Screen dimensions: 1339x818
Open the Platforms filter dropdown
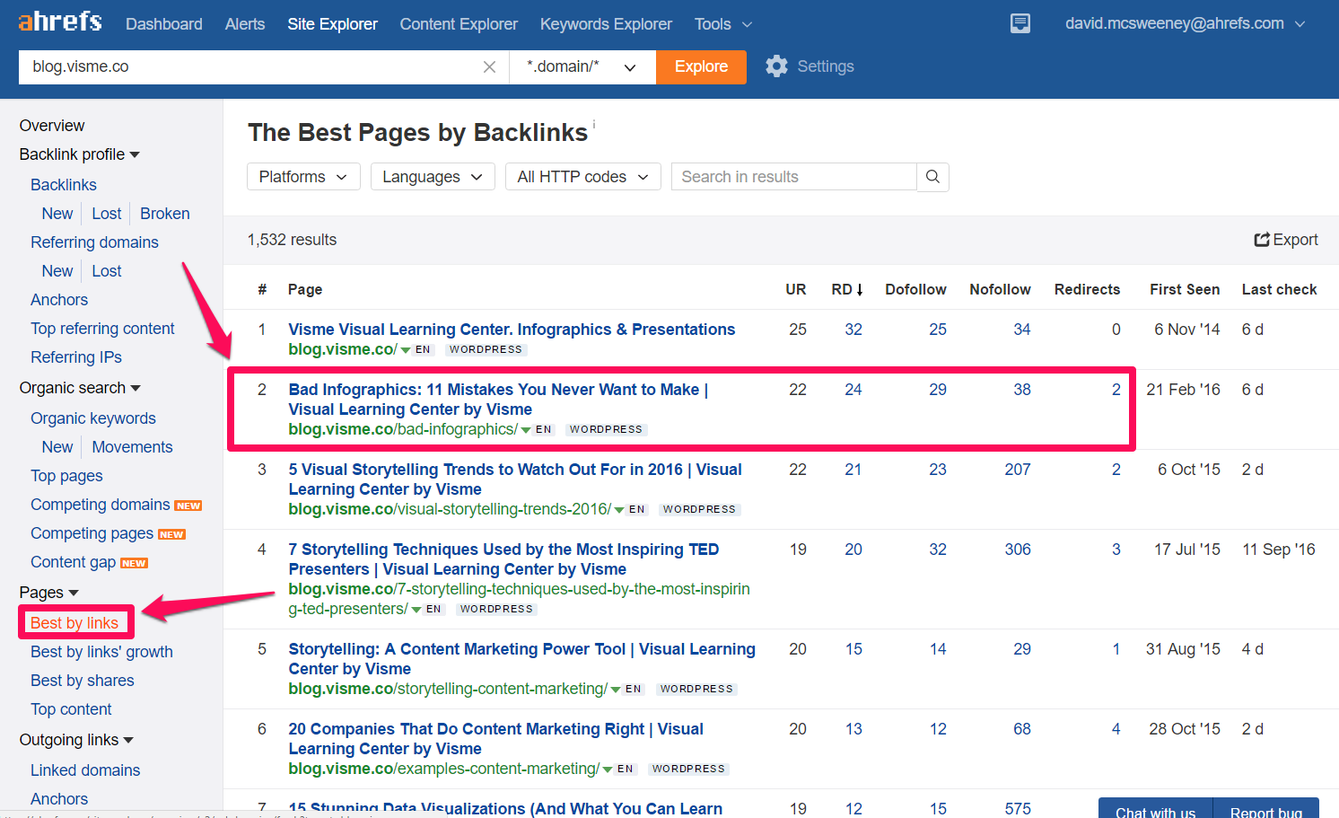tap(303, 177)
